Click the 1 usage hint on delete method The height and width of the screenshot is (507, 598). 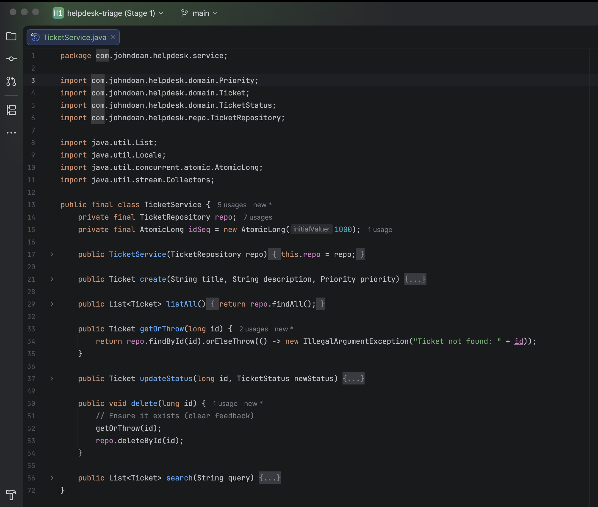tap(225, 403)
